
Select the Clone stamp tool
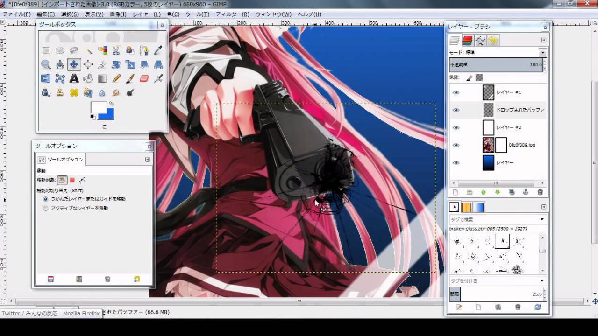(x=60, y=92)
